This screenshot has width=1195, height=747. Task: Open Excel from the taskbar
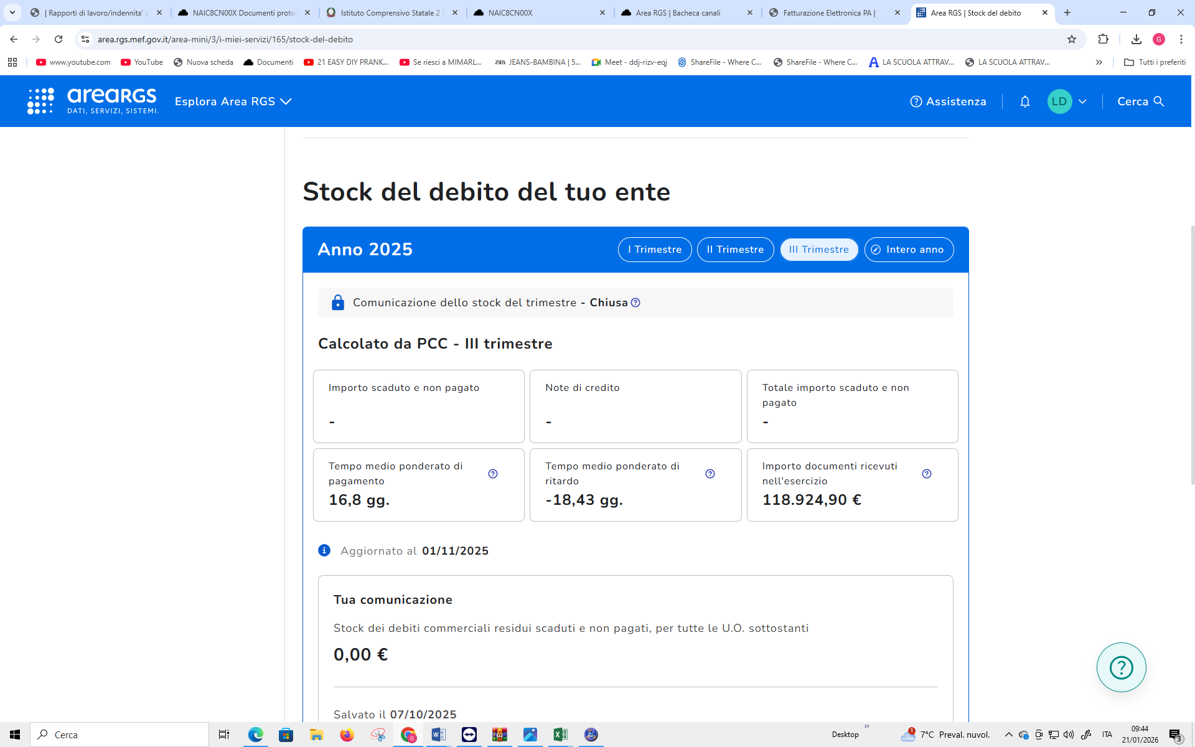(560, 735)
